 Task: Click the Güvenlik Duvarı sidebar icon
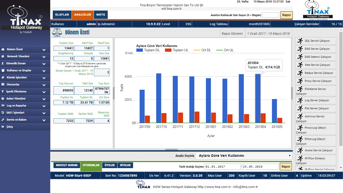3,63
